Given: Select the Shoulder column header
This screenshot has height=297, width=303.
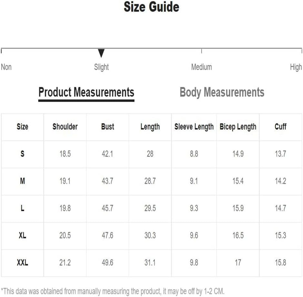Looking at the screenshot, I should pyautogui.click(x=65, y=127).
